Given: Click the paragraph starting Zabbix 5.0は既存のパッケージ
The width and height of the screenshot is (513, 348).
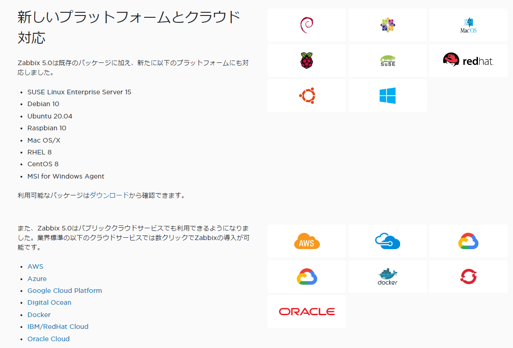Looking at the screenshot, I should tap(133, 67).
